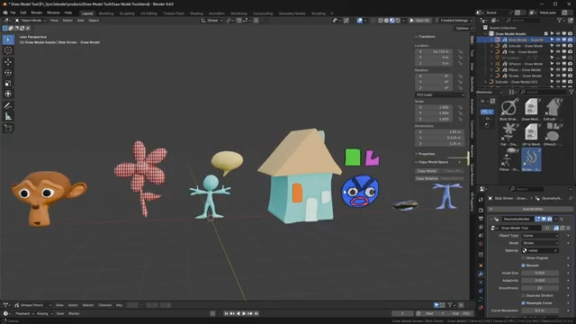The image size is (576, 324).
Task: Remove the GeometryNodes modifier with X
Action: (562, 219)
